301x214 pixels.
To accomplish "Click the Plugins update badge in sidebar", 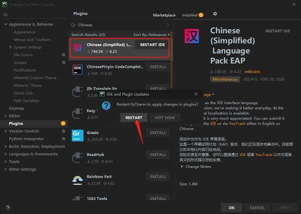I will click(x=63, y=123).
